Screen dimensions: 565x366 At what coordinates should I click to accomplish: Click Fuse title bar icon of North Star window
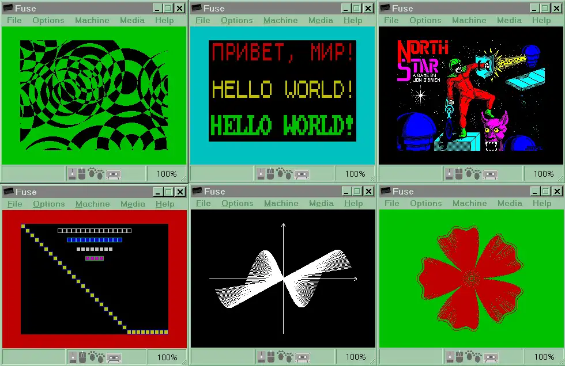tap(385, 8)
